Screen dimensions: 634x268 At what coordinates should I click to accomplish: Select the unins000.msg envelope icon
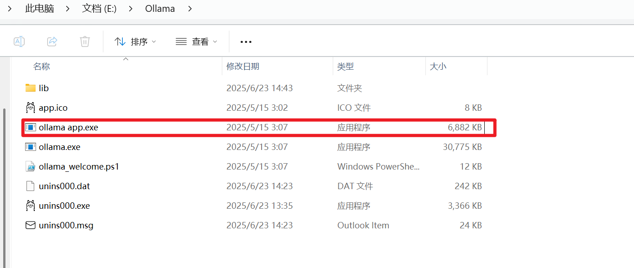pos(31,225)
